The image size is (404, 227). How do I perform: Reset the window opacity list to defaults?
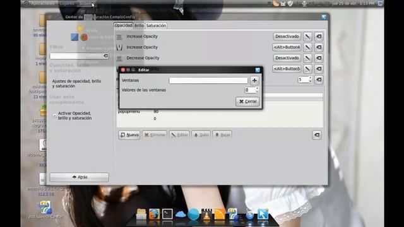click(x=317, y=135)
